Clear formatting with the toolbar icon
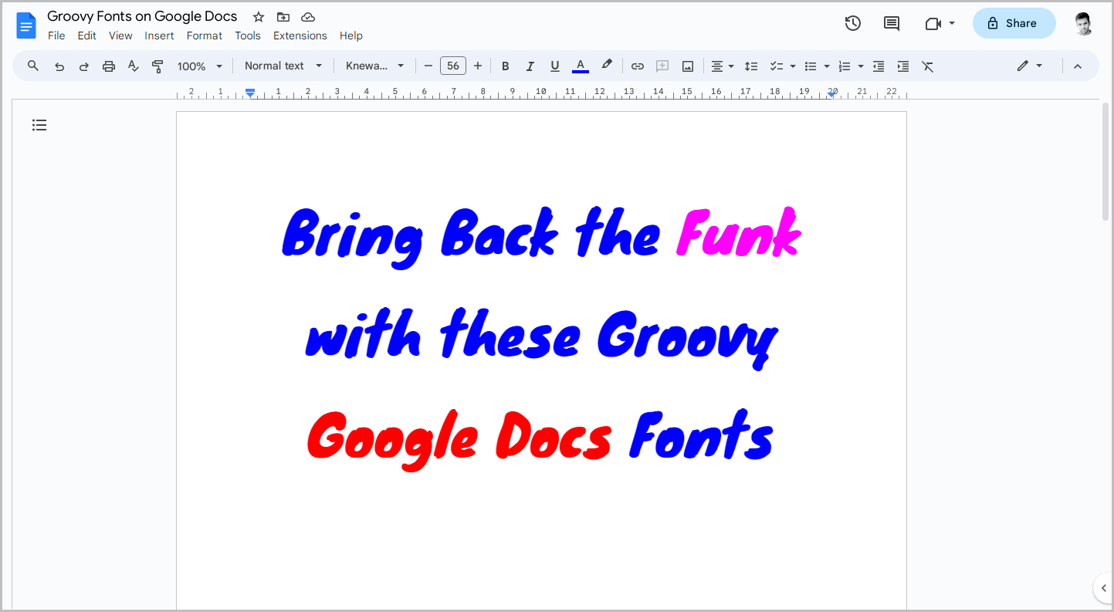Viewport: 1114px width, 612px height. point(927,66)
